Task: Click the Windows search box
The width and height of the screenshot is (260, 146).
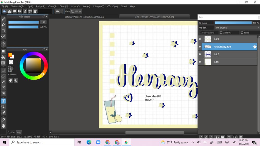Action: coord(42,142)
